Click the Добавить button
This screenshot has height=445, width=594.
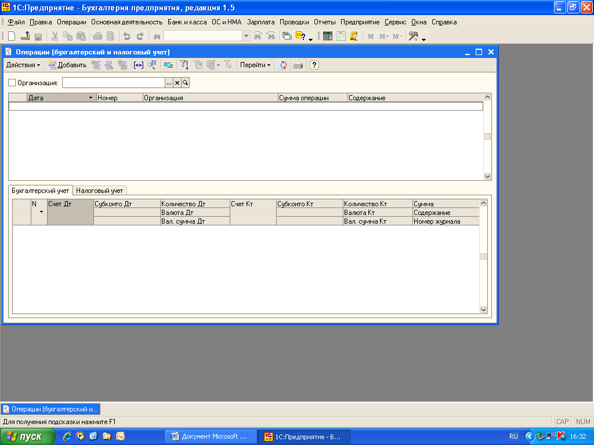(67, 65)
